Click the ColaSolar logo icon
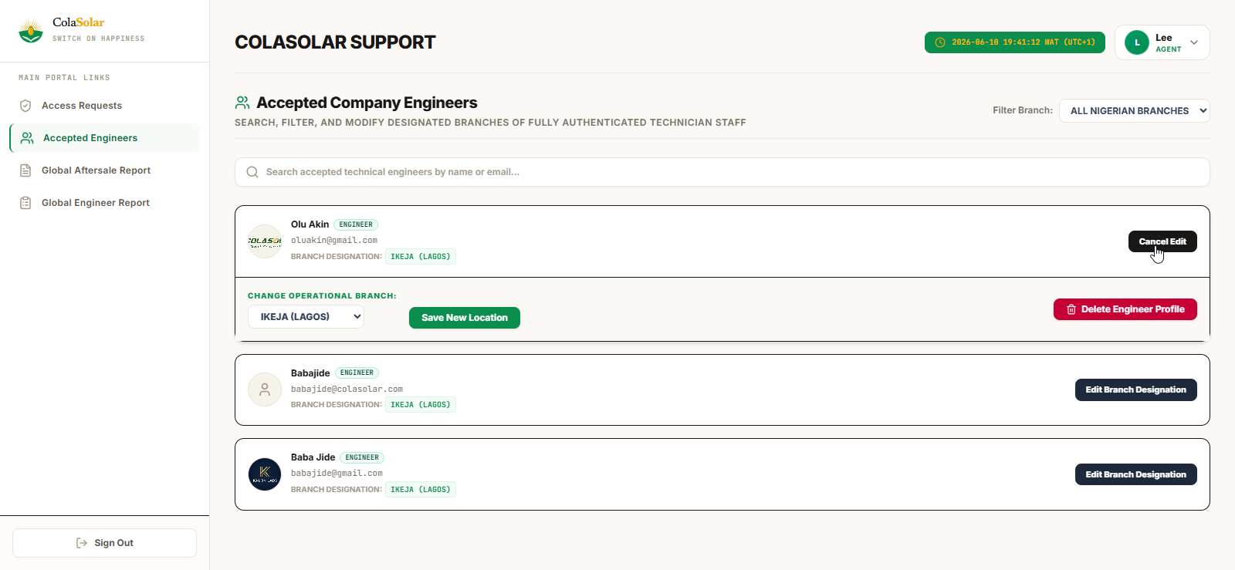Viewport: 1235px width, 570px height. [x=31, y=31]
